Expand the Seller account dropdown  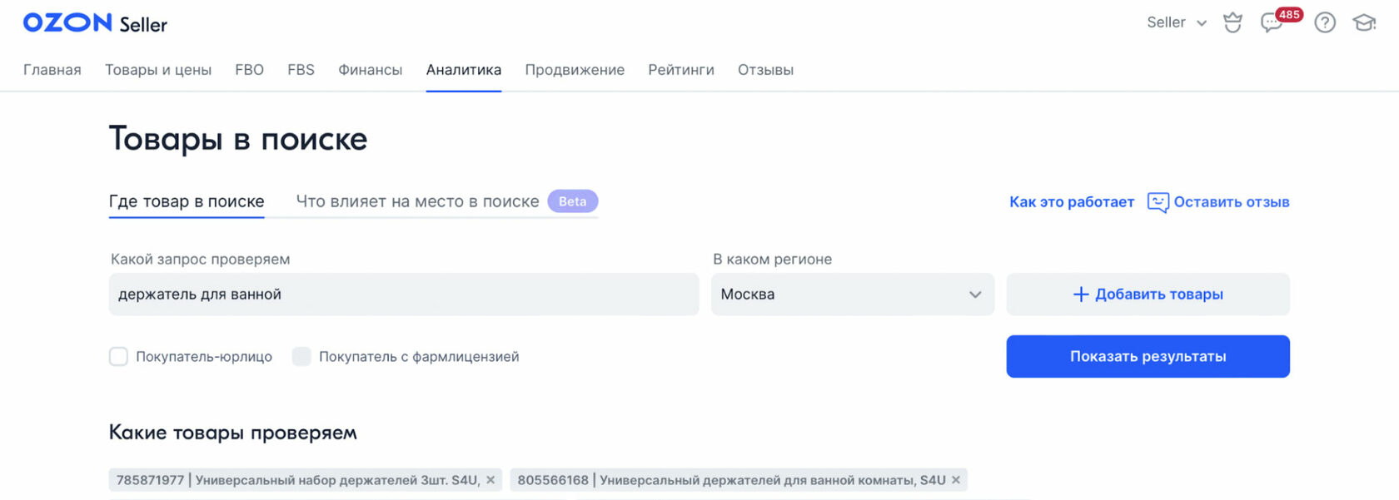[1177, 22]
